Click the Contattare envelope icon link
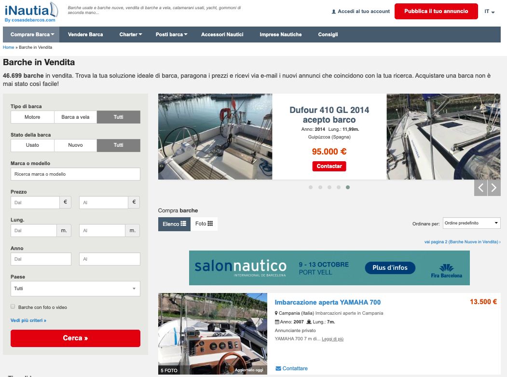Image resolution: width=507 pixels, height=377 pixels. coord(278,368)
